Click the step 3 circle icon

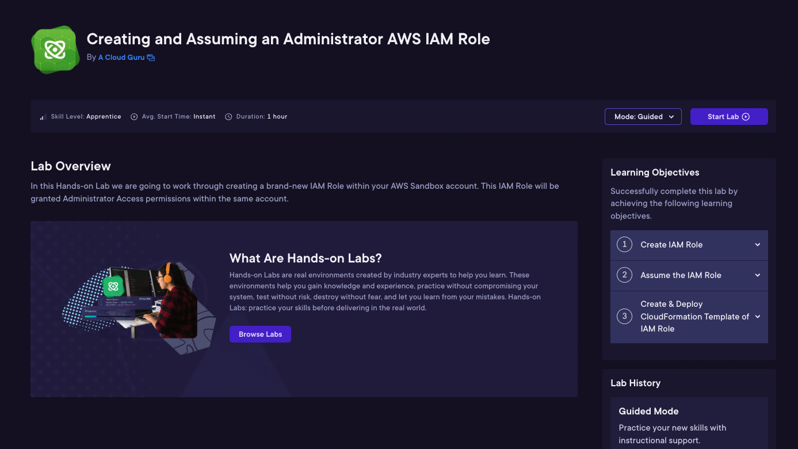(x=624, y=317)
